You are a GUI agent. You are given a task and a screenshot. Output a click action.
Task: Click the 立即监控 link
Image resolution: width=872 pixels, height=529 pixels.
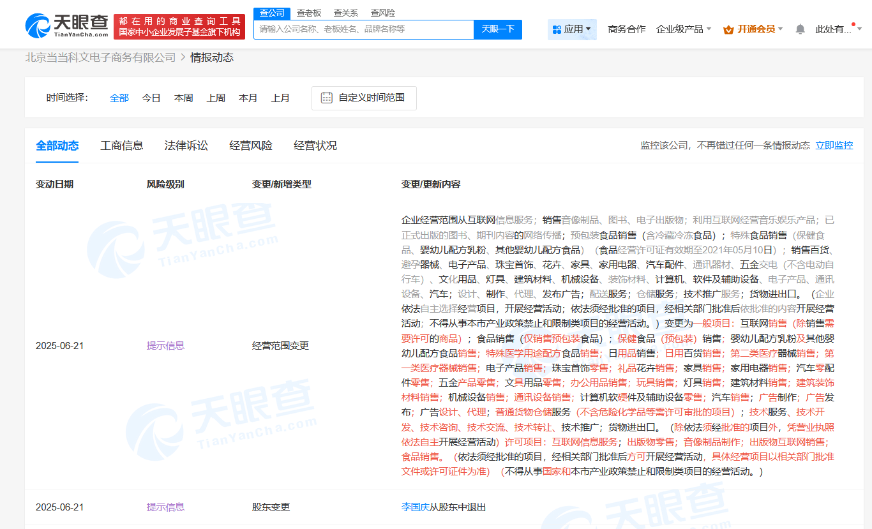point(834,145)
